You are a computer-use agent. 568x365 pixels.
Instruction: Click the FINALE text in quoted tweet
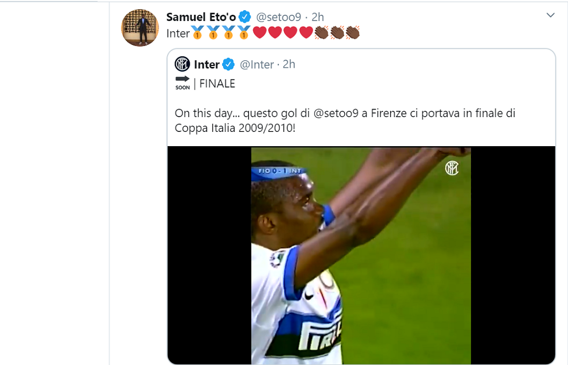point(217,84)
